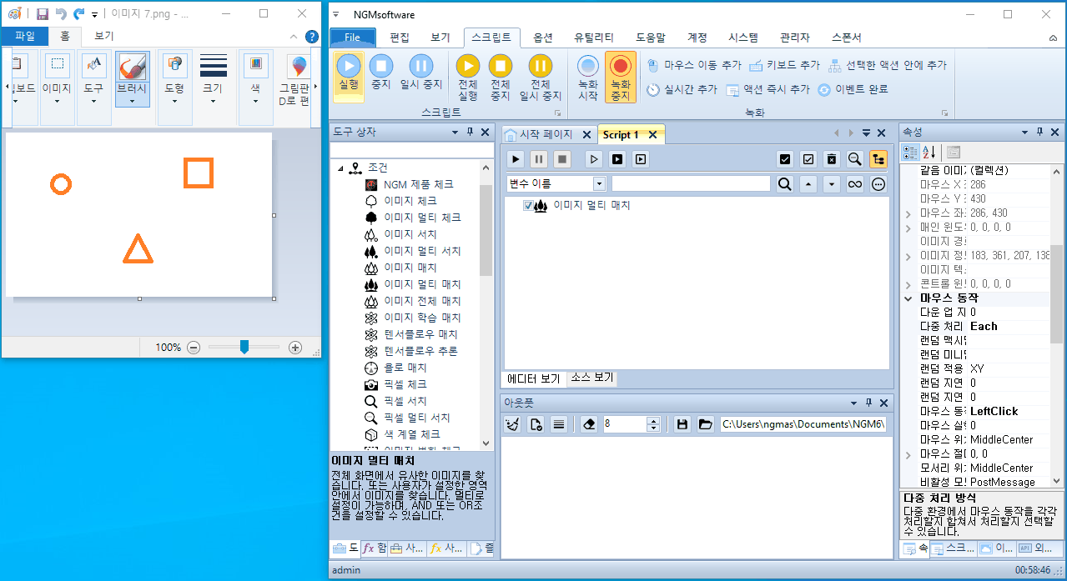
Task: Increase the 아웃풋 number spinner value
Action: coord(654,420)
